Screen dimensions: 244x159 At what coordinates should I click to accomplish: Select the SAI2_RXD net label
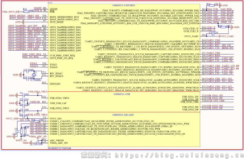tap(226, 9)
